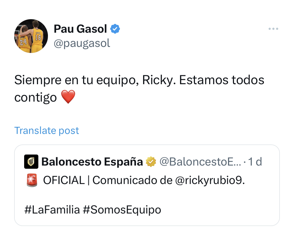
Task: Open the @paugasol handle link
Action: click(82, 43)
